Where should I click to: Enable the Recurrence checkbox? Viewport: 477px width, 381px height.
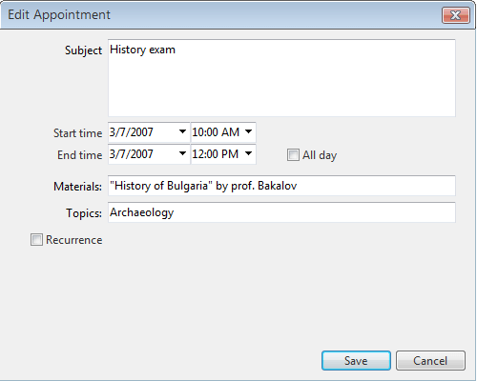(x=36, y=239)
